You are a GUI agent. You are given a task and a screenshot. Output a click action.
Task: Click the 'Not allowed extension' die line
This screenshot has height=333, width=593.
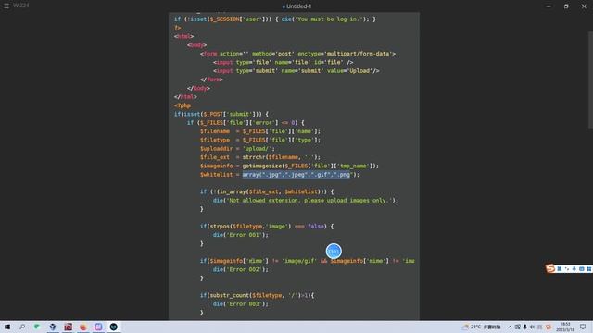306,201
